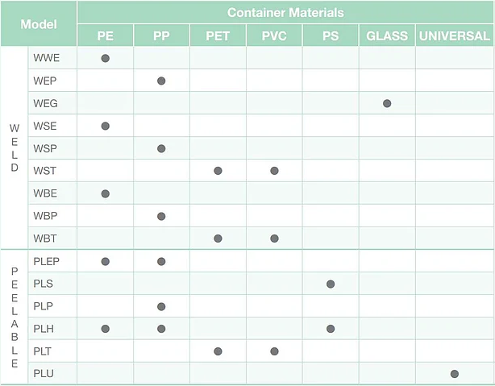This screenshot has width=495, height=386.
Task: Click the UNIVERSAL column header
Action: click(455, 36)
